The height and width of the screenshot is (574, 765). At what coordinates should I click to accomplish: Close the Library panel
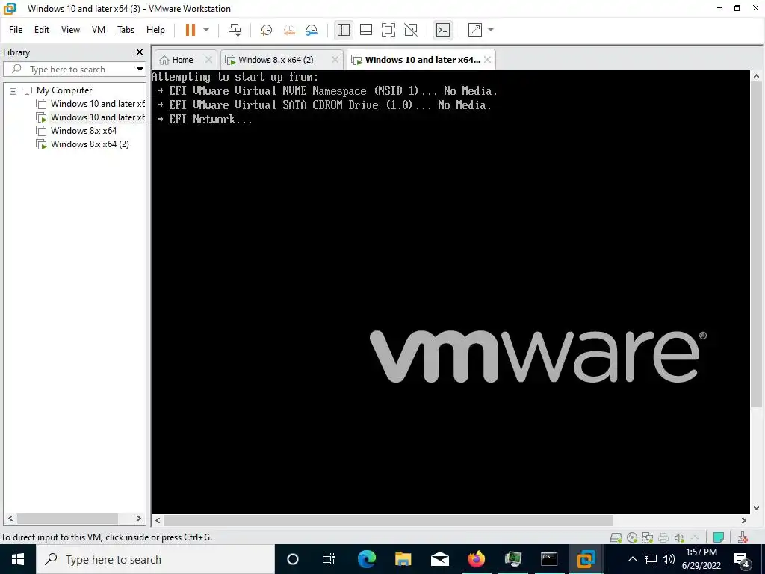coord(140,52)
